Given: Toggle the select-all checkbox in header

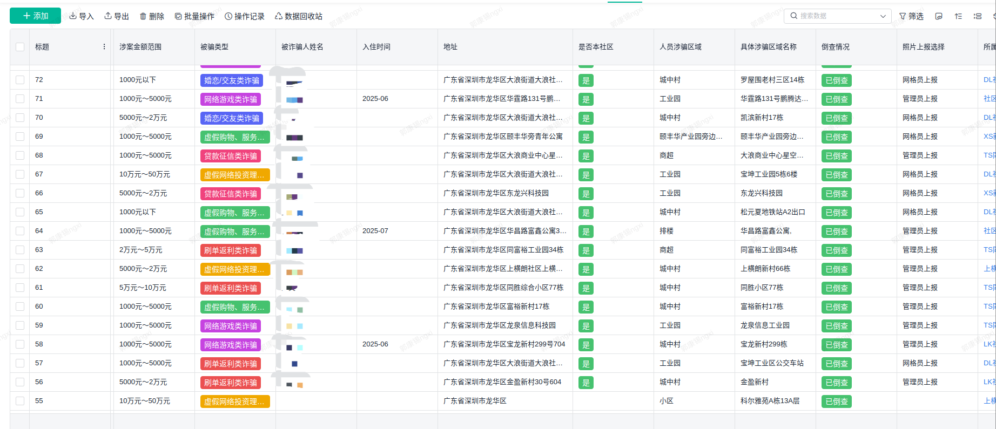Looking at the screenshot, I should (20, 47).
